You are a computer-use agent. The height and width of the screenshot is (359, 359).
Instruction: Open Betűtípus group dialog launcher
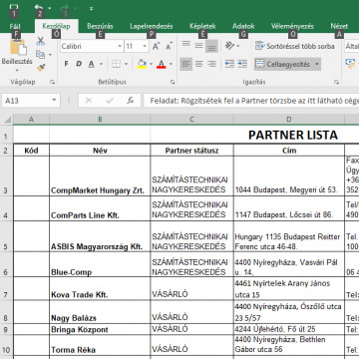173,82
